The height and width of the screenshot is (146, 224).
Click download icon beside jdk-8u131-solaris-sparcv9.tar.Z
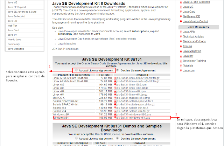(115, 101)
